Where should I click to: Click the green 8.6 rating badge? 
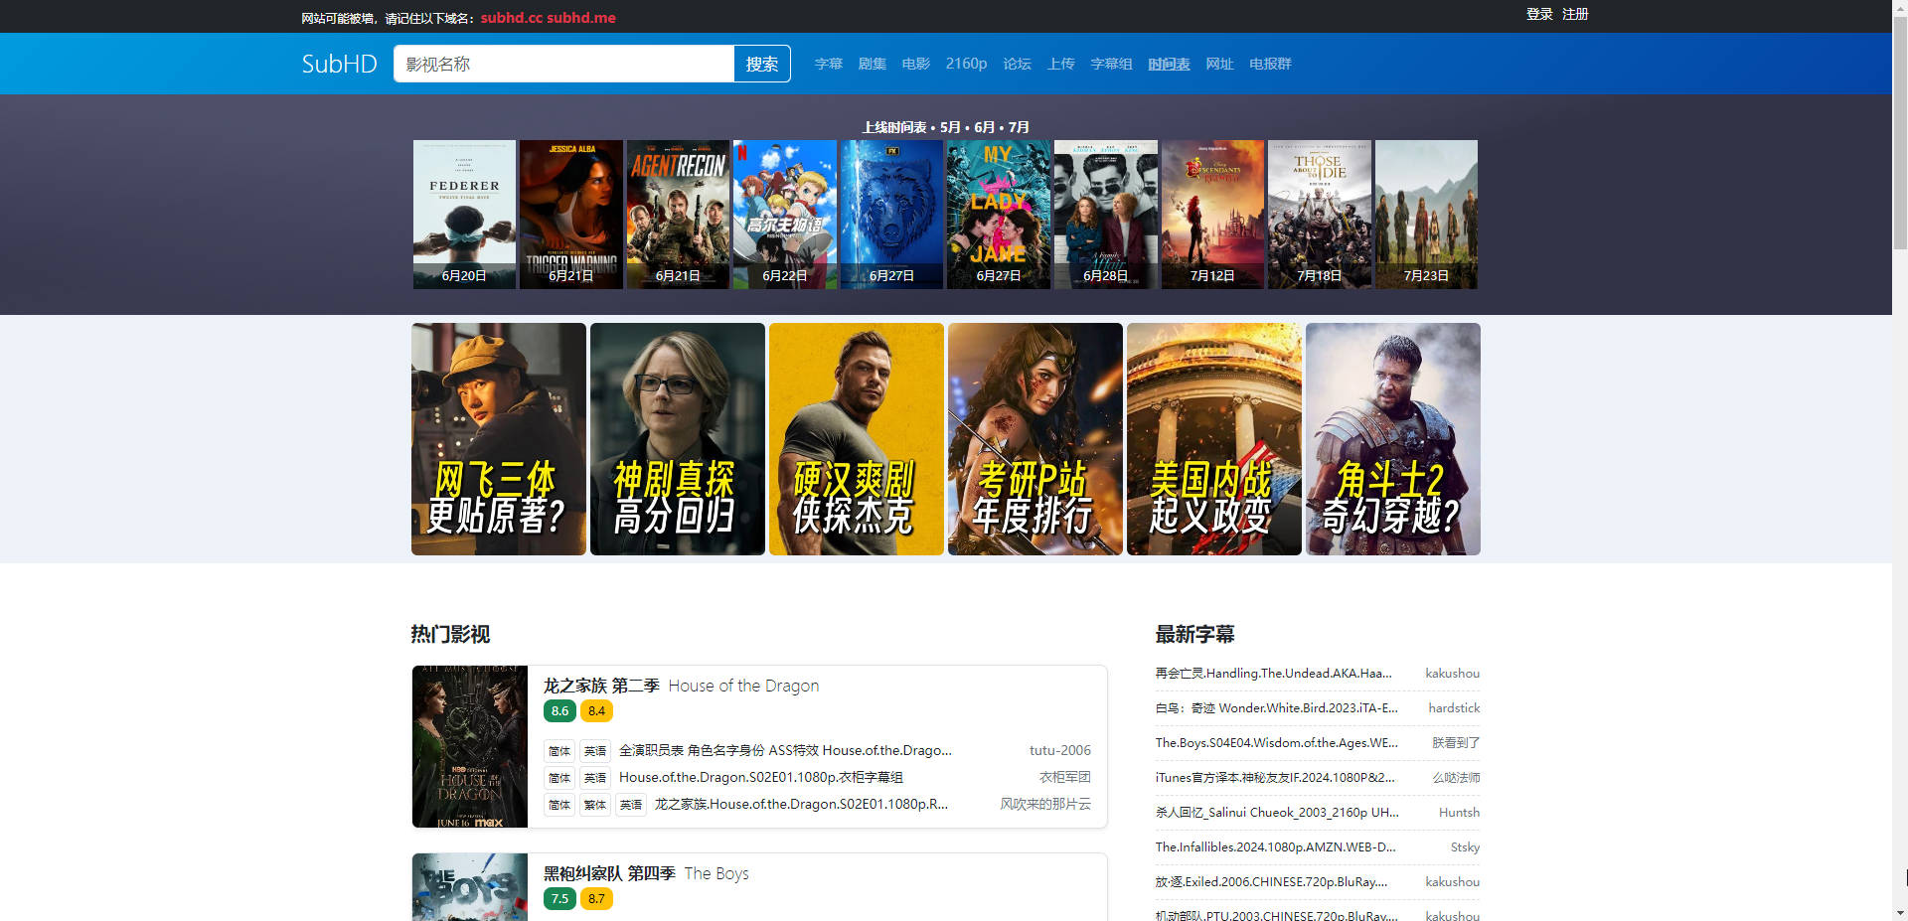point(559,711)
